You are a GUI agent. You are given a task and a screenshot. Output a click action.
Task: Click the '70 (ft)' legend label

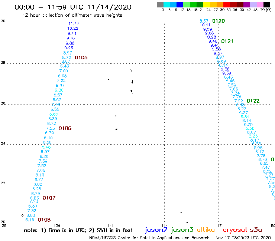(x=266, y=10)
